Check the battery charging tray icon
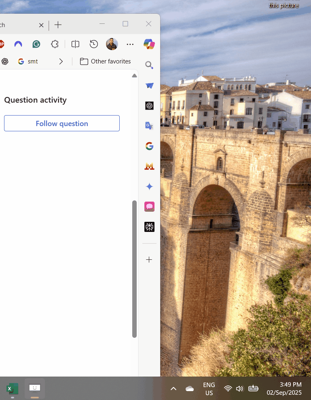 coord(253,388)
